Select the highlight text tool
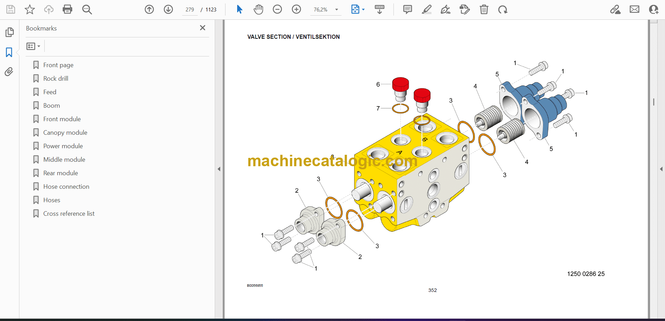 (x=426, y=9)
